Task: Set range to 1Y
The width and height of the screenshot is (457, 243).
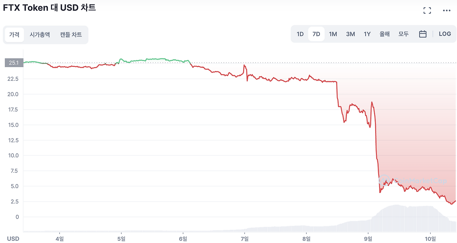Action: tap(367, 34)
